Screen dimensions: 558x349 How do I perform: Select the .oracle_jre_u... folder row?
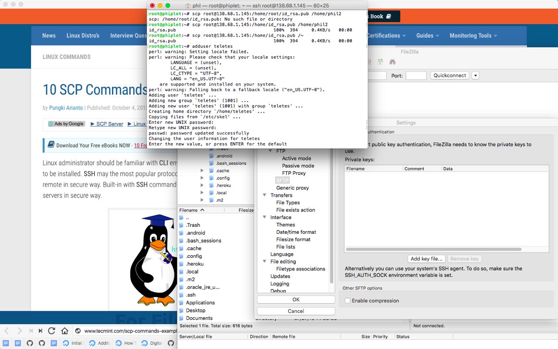216,287
